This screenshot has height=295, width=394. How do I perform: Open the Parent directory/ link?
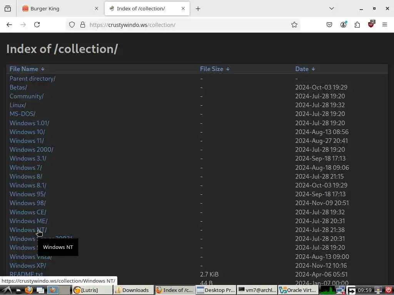[32, 78]
